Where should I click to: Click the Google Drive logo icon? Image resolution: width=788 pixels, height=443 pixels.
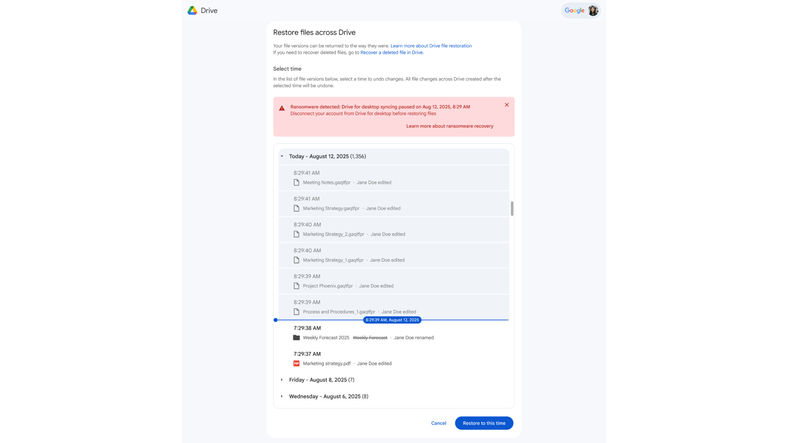coord(192,11)
